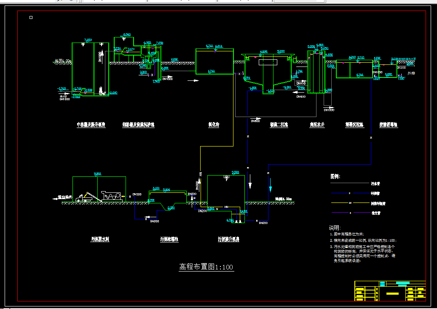Click the 污泥浓缩池 label
437x309 pixels.
(x=169, y=239)
